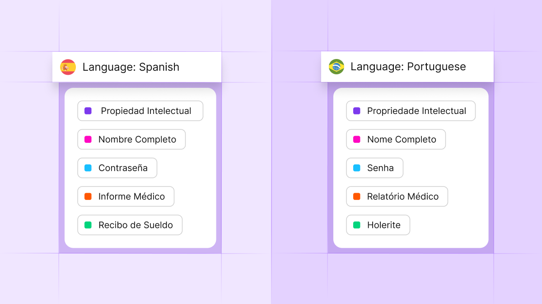The height and width of the screenshot is (304, 542).
Task: Click the green swatch next to Holerite
Action: pos(355,225)
